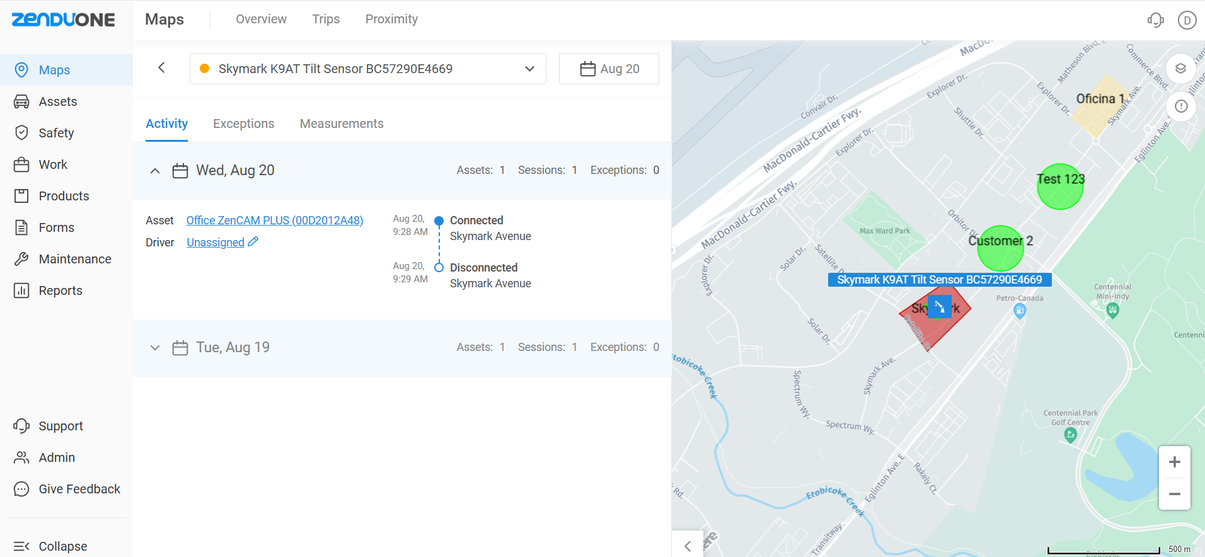Click the headset support icon in header
1205x557 pixels.
tap(1155, 20)
